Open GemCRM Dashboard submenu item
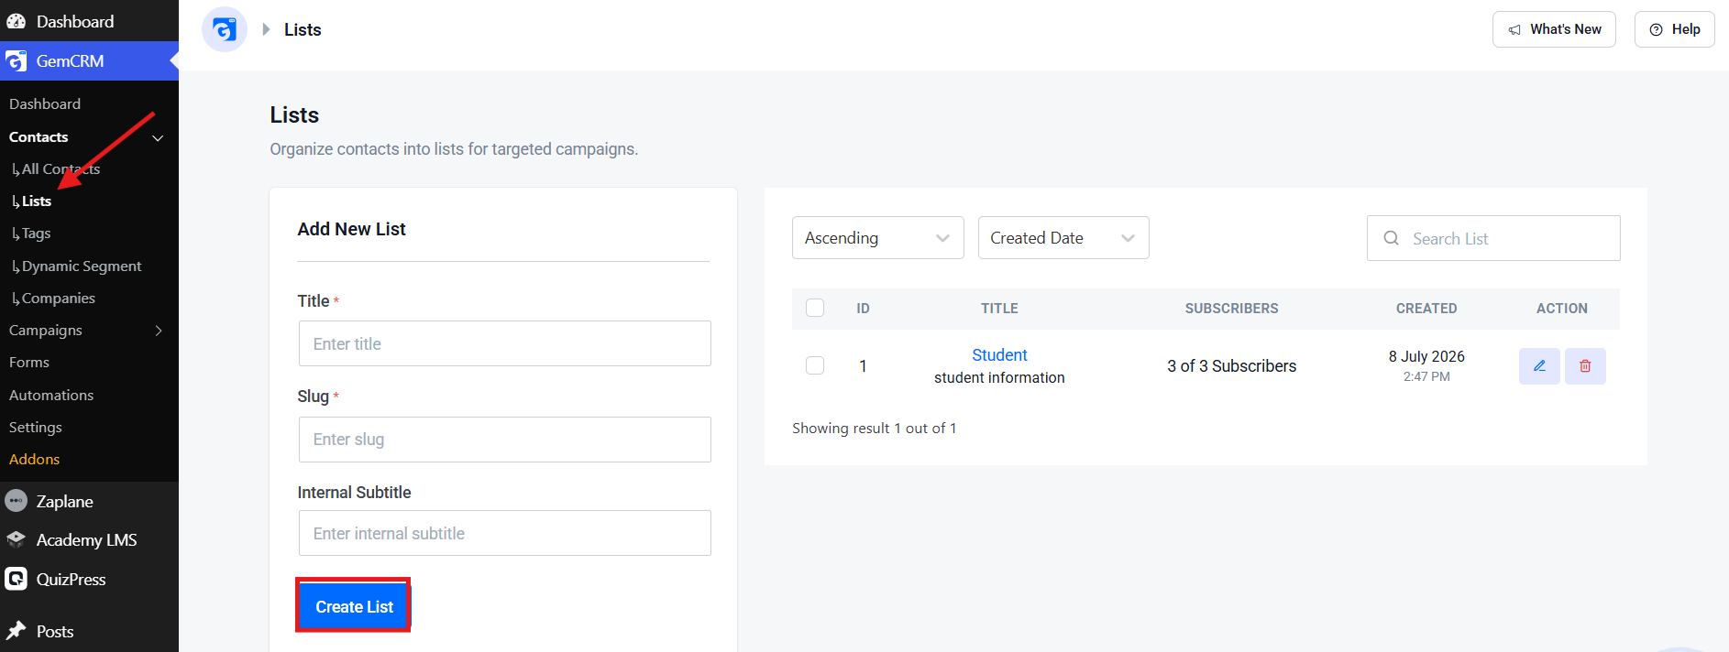This screenshot has width=1729, height=652. [x=45, y=103]
